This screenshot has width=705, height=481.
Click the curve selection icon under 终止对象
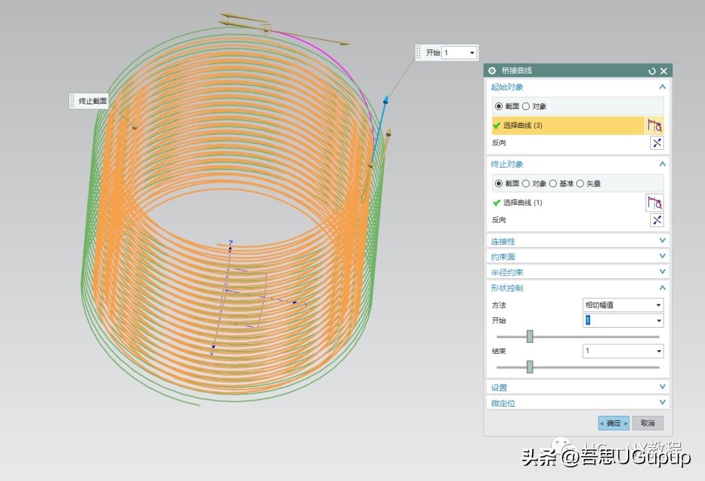pos(655,203)
